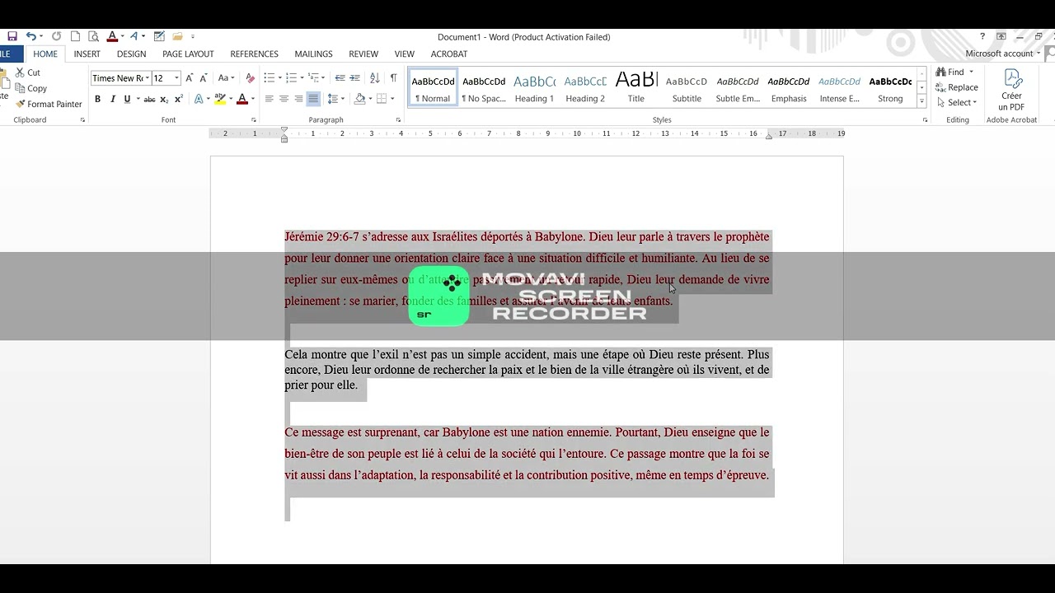Open line and paragraph spacing dropdown
This screenshot has height=593, width=1055.
coord(336,99)
